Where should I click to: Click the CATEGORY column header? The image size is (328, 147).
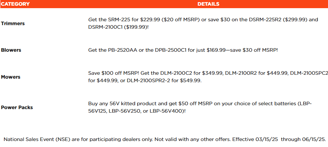pos(15,4)
